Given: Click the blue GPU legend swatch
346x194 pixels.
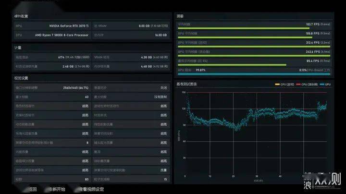Looking at the screenshot, I should [x=322, y=85].
